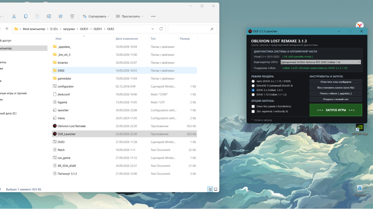The height and width of the screenshot is (209, 373).
Task: Click the refresh icon beside the address bar
Action: [161, 29]
